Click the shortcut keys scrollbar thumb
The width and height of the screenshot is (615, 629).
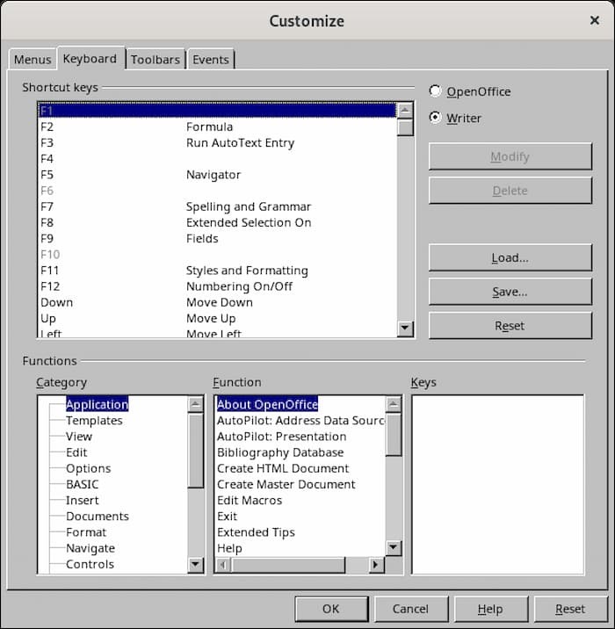[x=405, y=127]
